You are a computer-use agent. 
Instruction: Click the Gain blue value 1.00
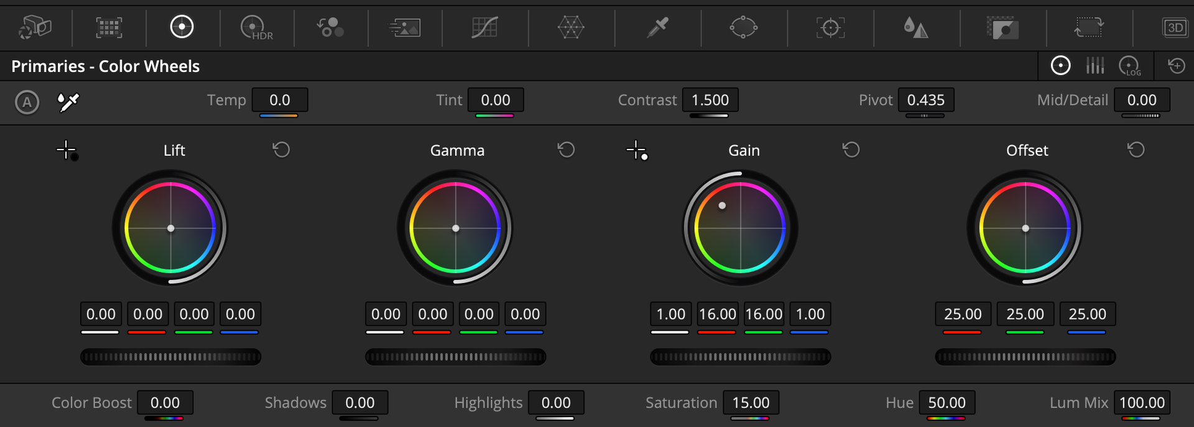(x=810, y=314)
